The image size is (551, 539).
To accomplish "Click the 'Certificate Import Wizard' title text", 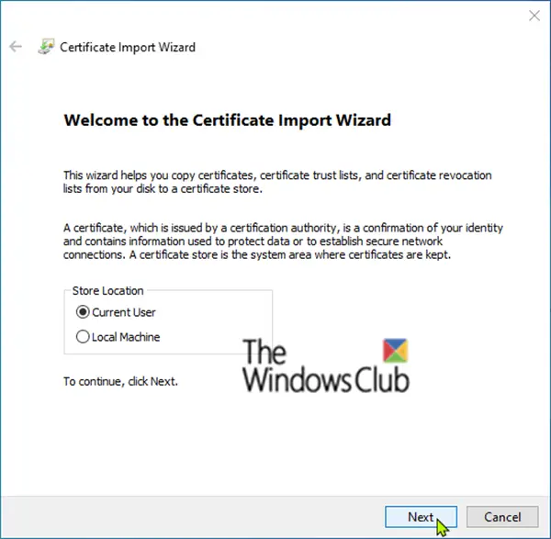I will point(128,47).
